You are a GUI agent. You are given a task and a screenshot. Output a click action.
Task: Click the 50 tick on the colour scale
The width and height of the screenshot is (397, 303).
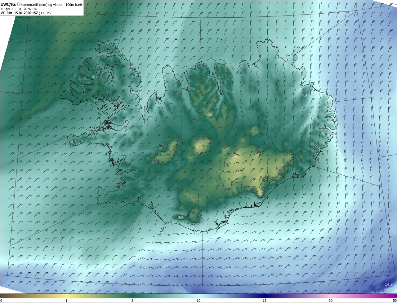(395, 301)
